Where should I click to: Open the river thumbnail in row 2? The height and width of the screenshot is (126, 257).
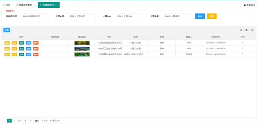(82, 49)
